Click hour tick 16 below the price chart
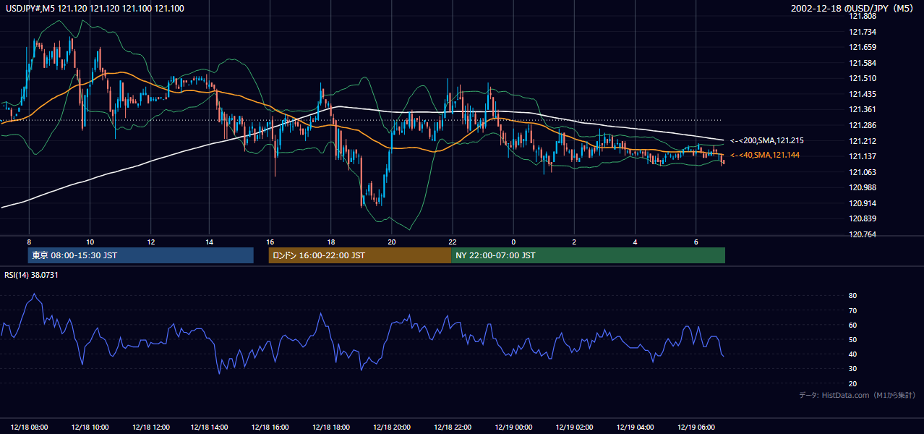The height and width of the screenshot is (434, 924). (270, 242)
